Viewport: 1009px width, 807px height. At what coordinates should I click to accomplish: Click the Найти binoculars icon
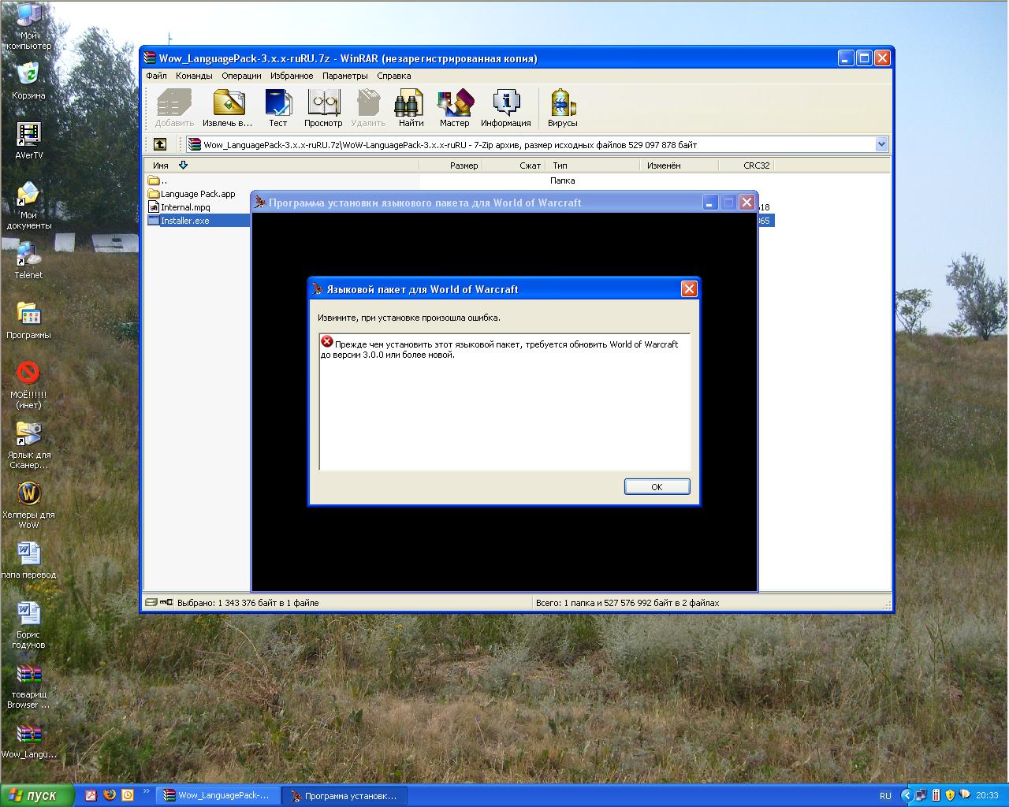(411, 108)
